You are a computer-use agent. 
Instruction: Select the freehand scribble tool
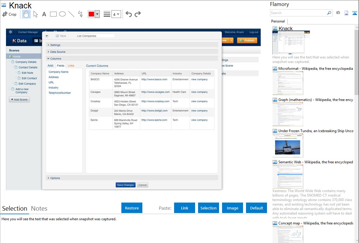pos(80,14)
